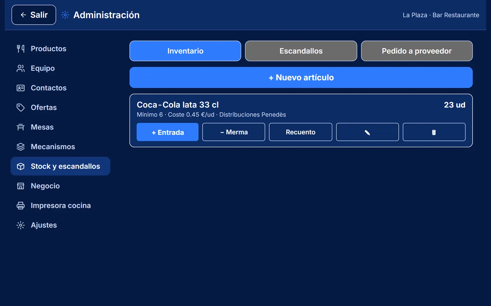491x306 pixels.
Task: Select Stock y escandallos sidebar item
Action: (60, 166)
